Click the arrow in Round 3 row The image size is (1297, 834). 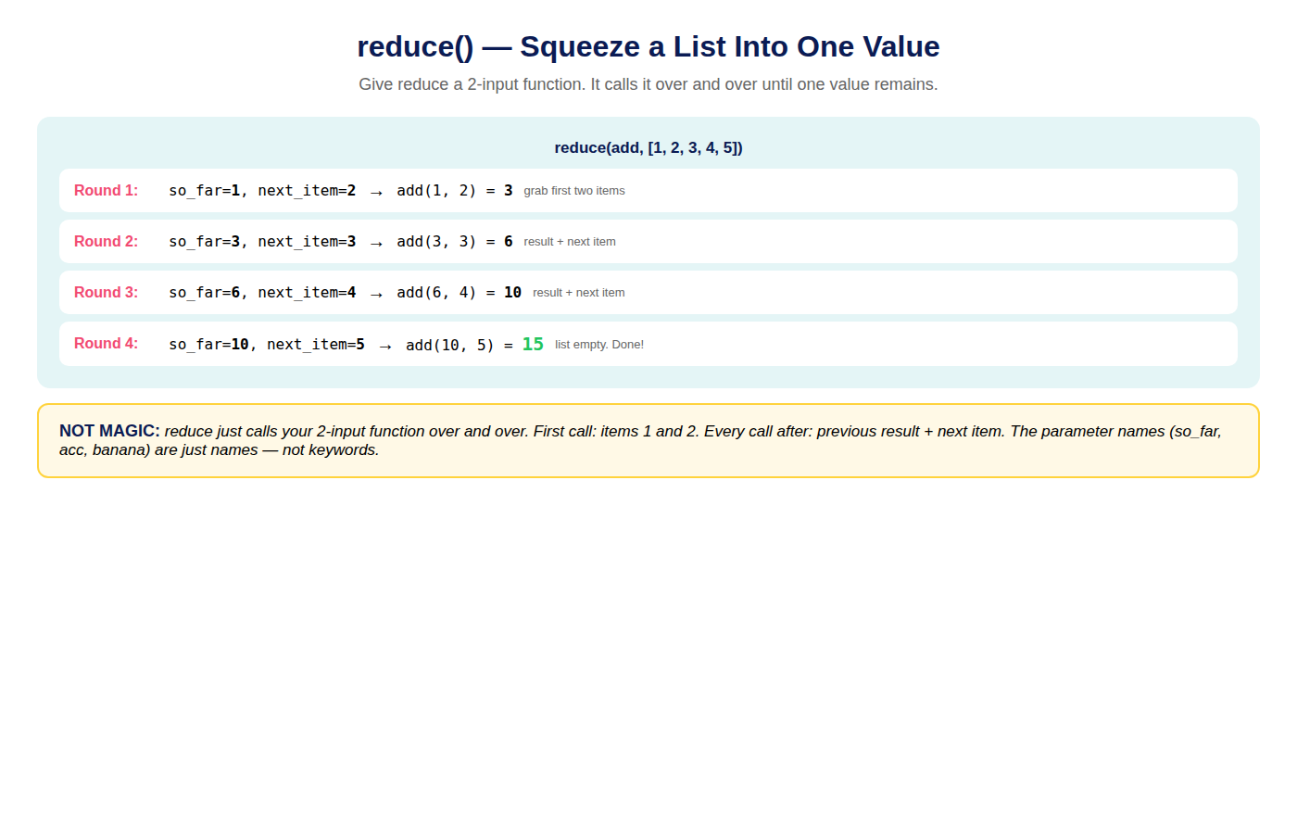click(376, 294)
